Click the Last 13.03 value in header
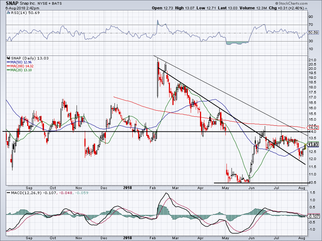 coord(228,8)
